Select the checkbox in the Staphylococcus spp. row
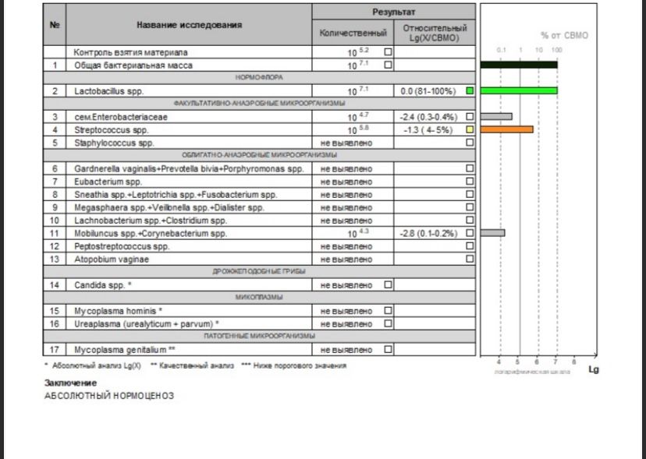The width and height of the screenshot is (646, 459). coord(470,143)
